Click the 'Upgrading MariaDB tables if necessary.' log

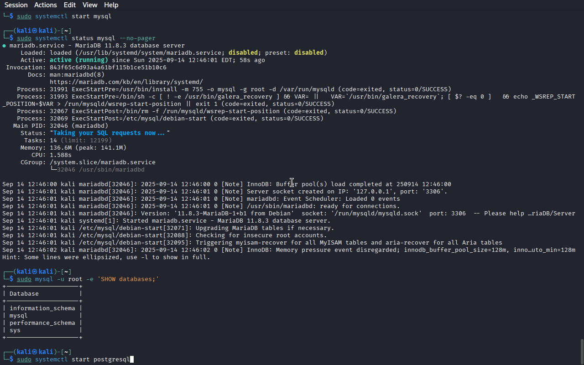(168, 228)
